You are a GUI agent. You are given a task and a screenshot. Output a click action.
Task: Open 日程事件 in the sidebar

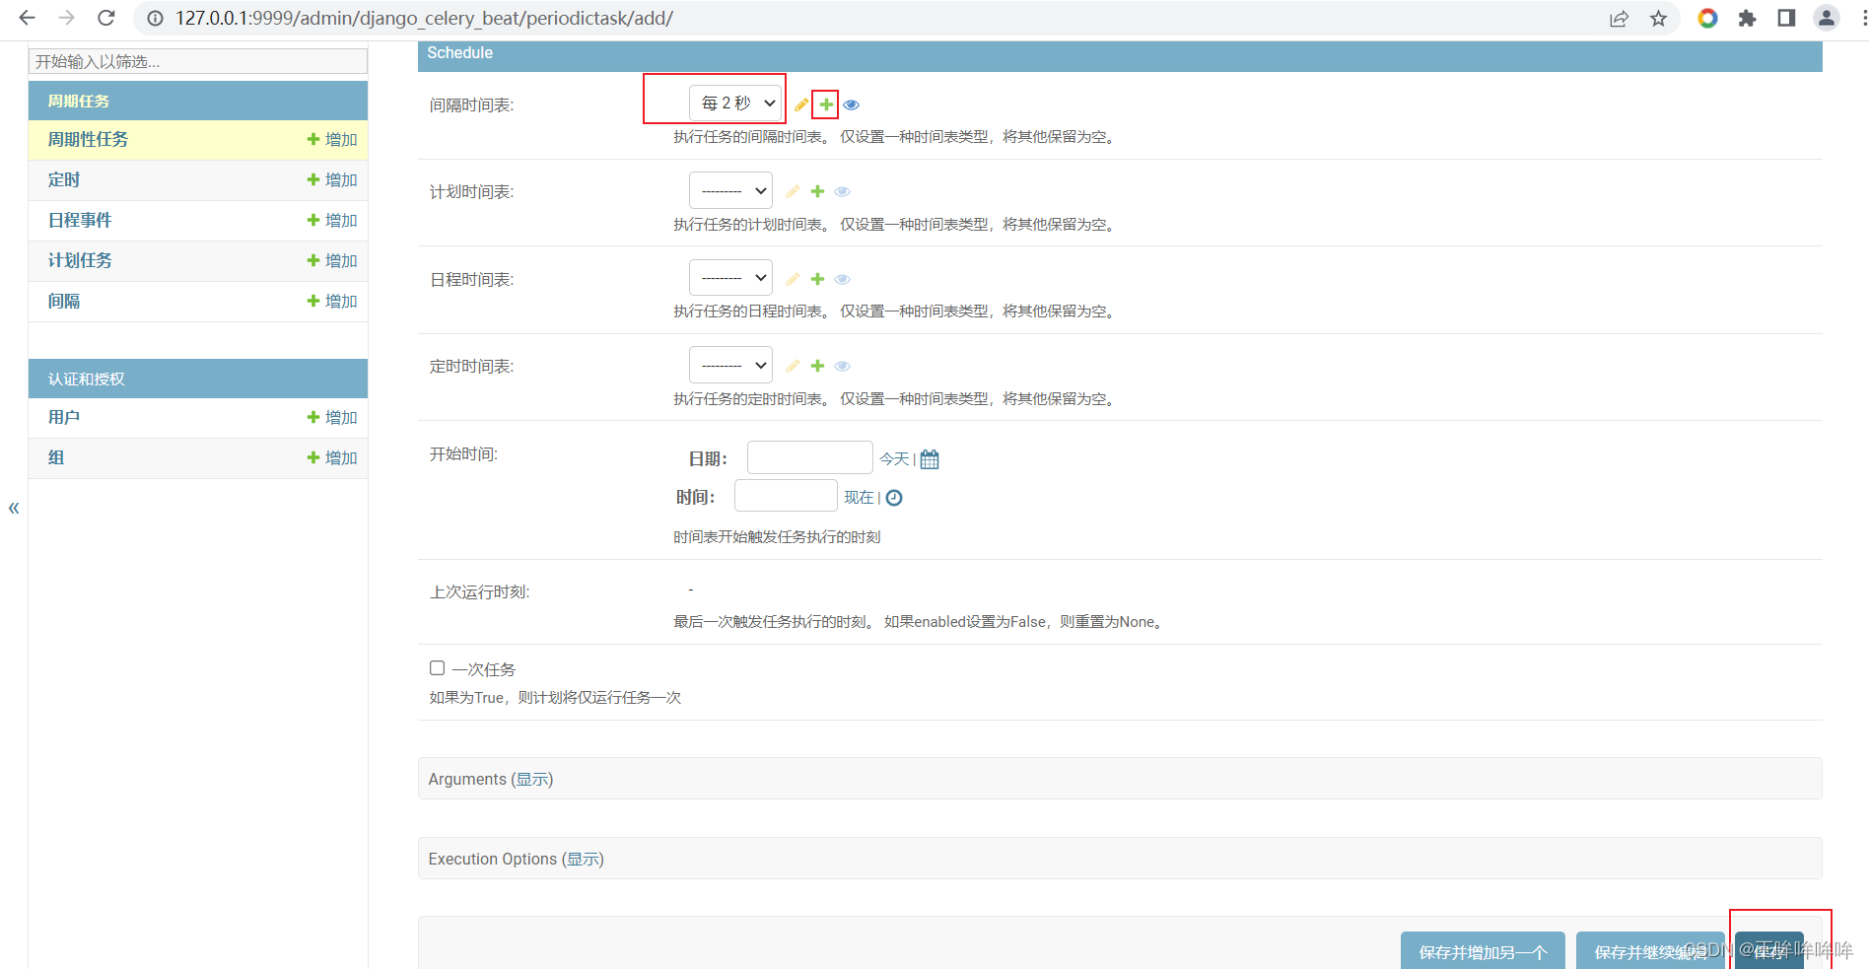[x=80, y=221]
